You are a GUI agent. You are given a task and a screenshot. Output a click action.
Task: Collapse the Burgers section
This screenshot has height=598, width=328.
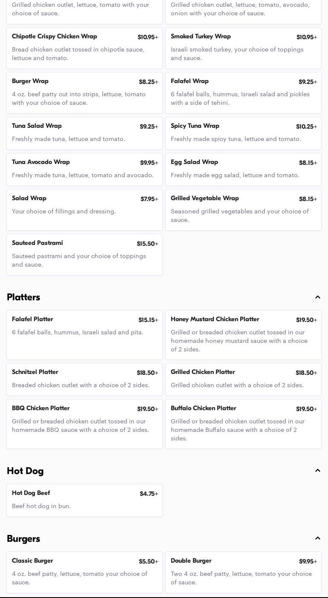click(x=317, y=538)
